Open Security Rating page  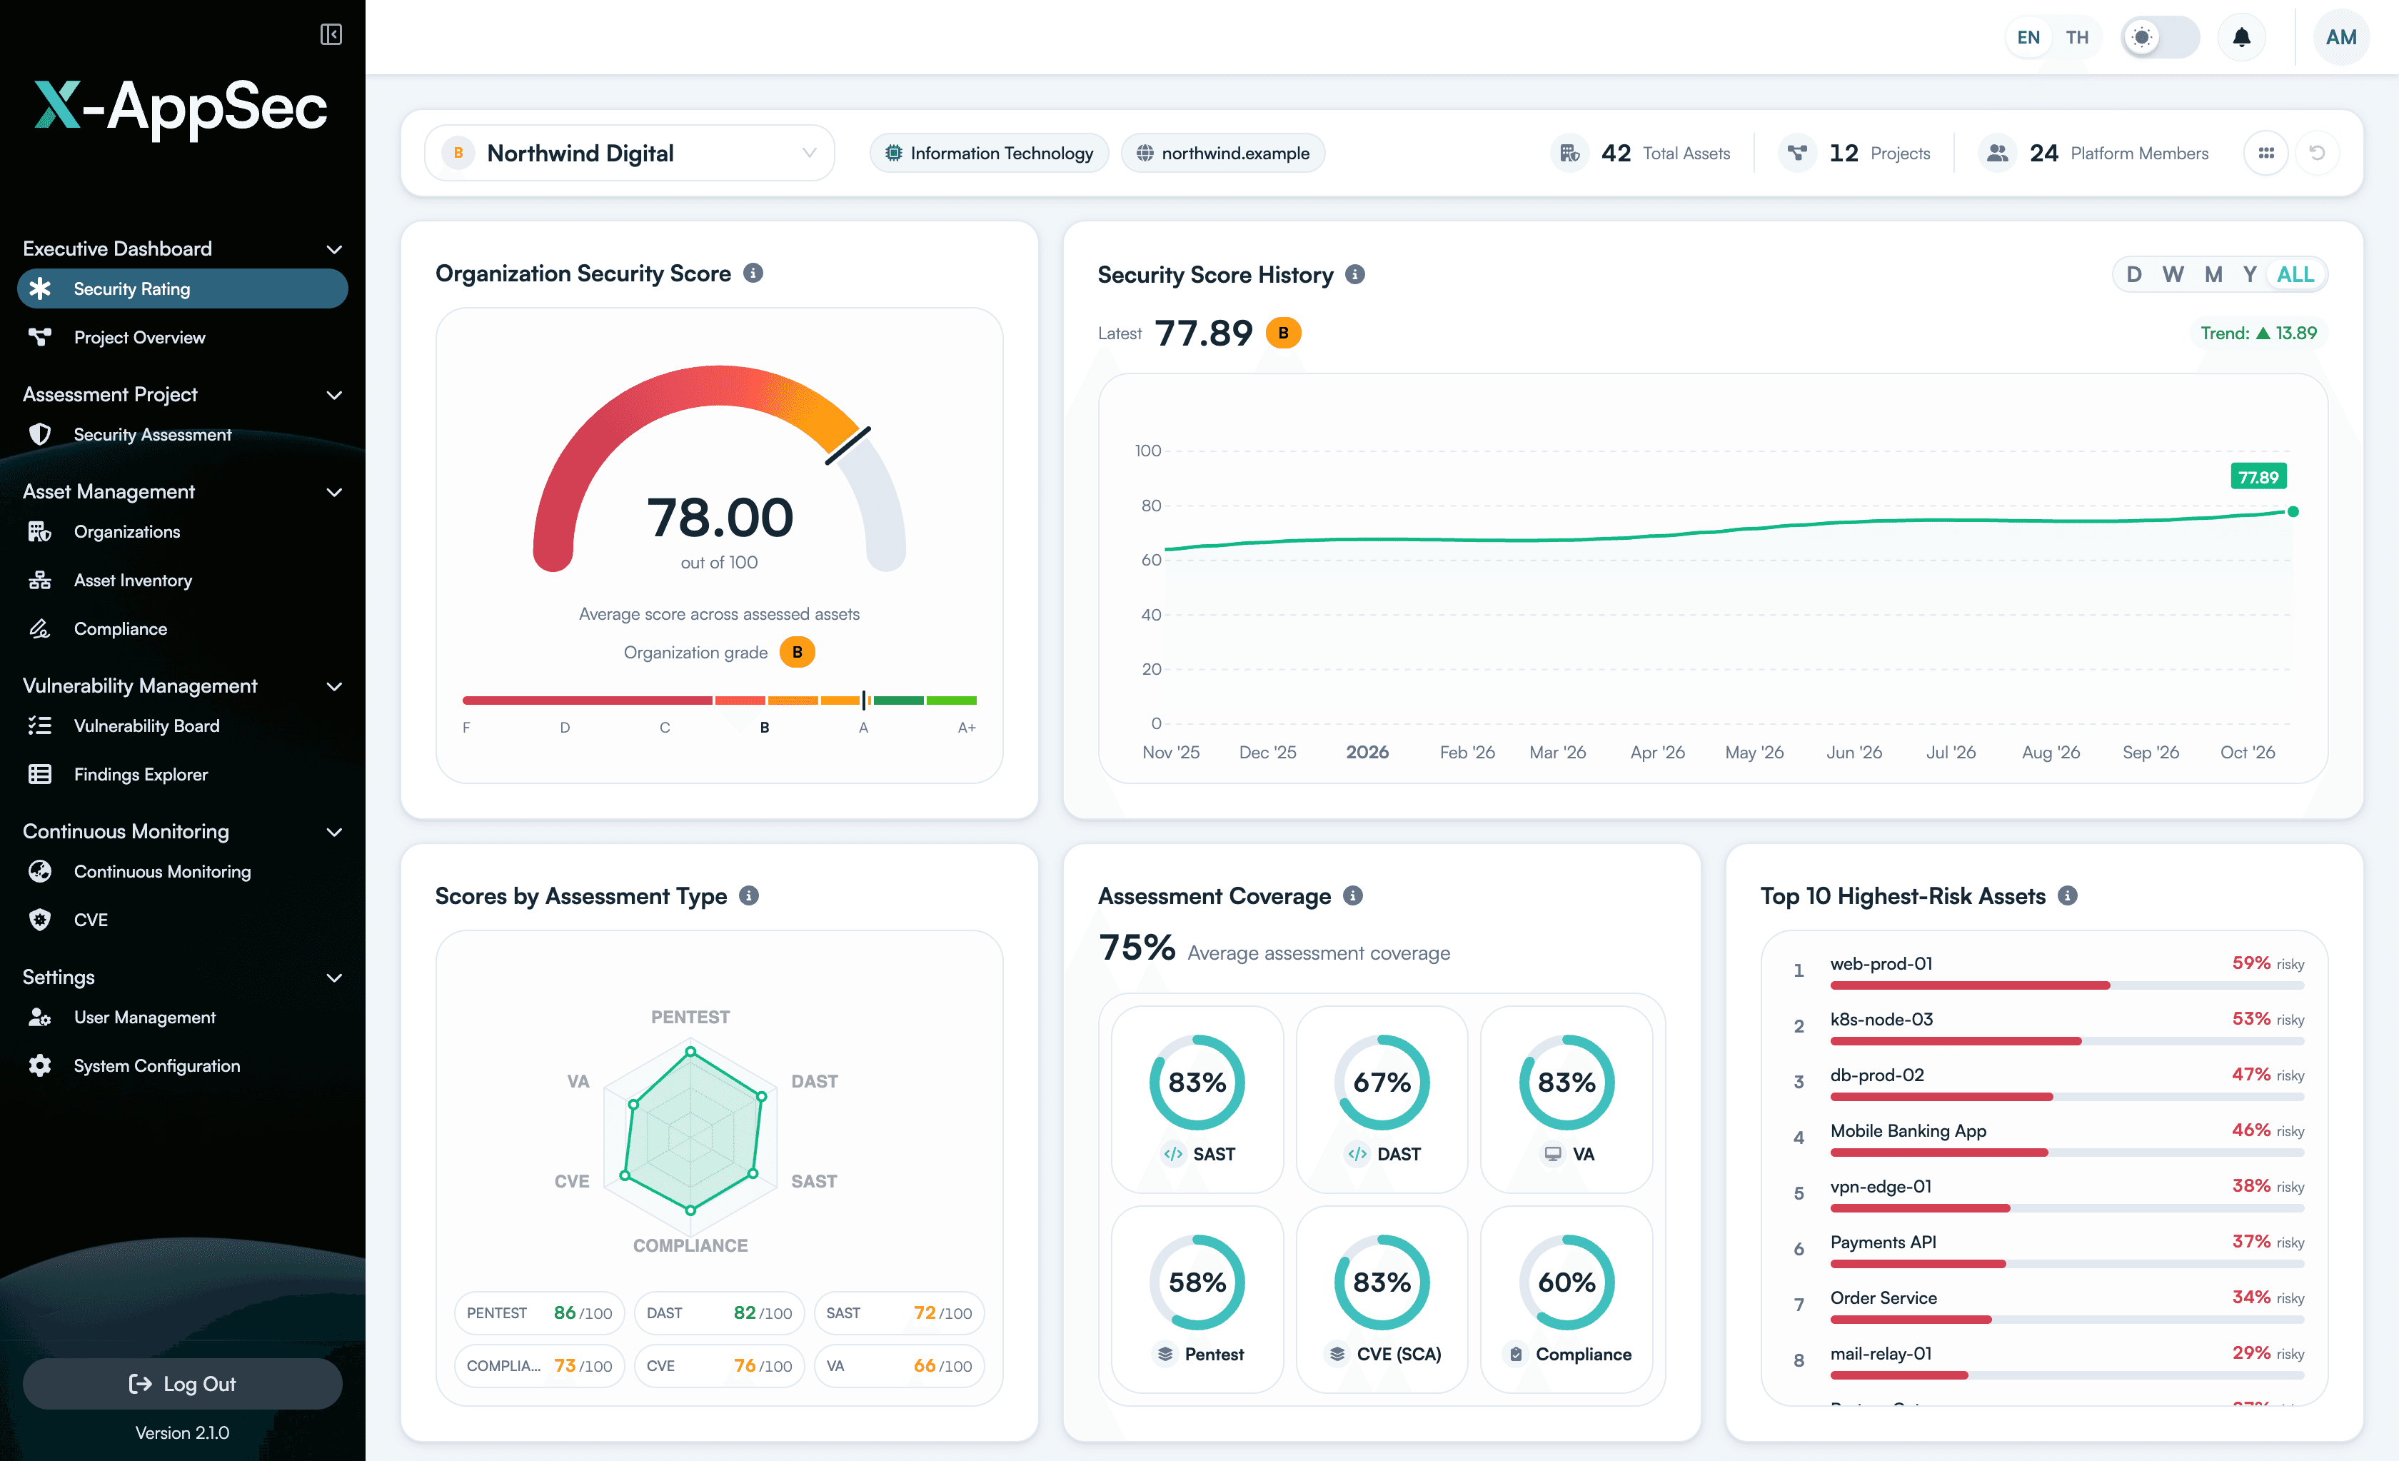tap(182, 289)
